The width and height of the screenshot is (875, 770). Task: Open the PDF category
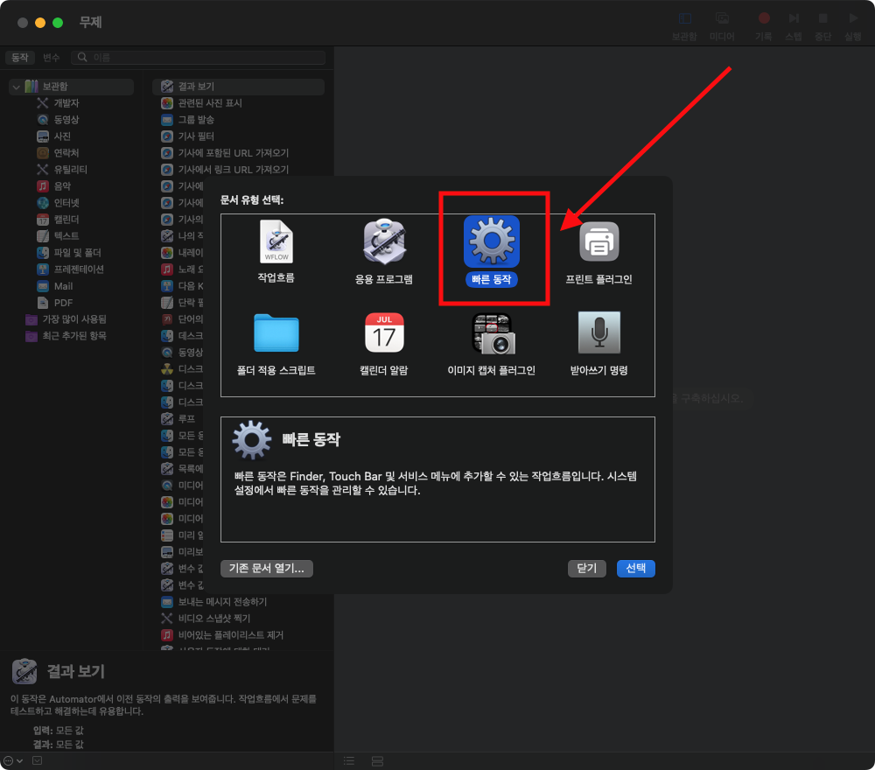tap(55, 303)
